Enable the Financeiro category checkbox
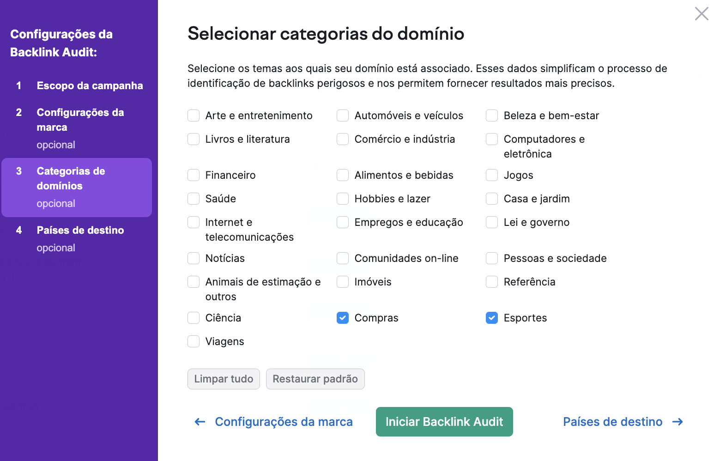This screenshot has width=714, height=461. tap(194, 175)
